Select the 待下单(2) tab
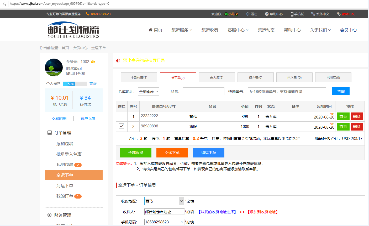Viewport: 369px width, 226px height. [178, 78]
